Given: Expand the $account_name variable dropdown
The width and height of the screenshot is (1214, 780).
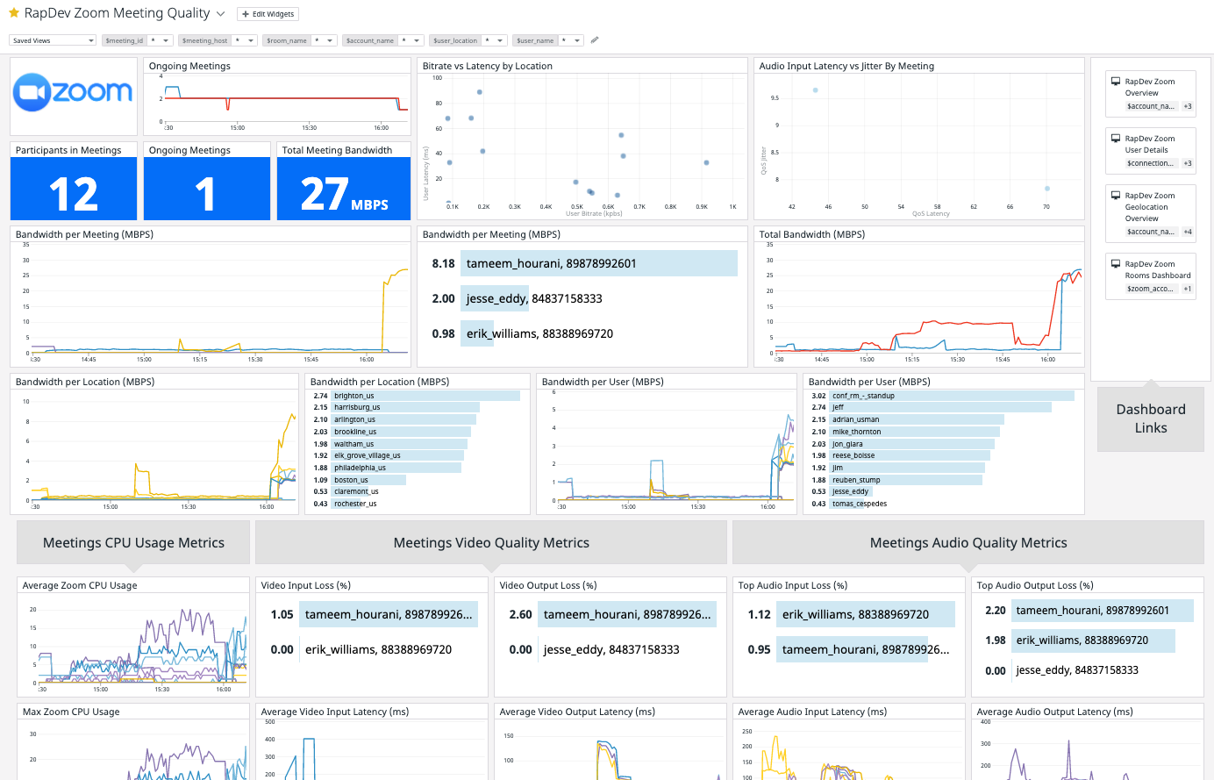Looking at the screenshot, I should pos(411,40).
